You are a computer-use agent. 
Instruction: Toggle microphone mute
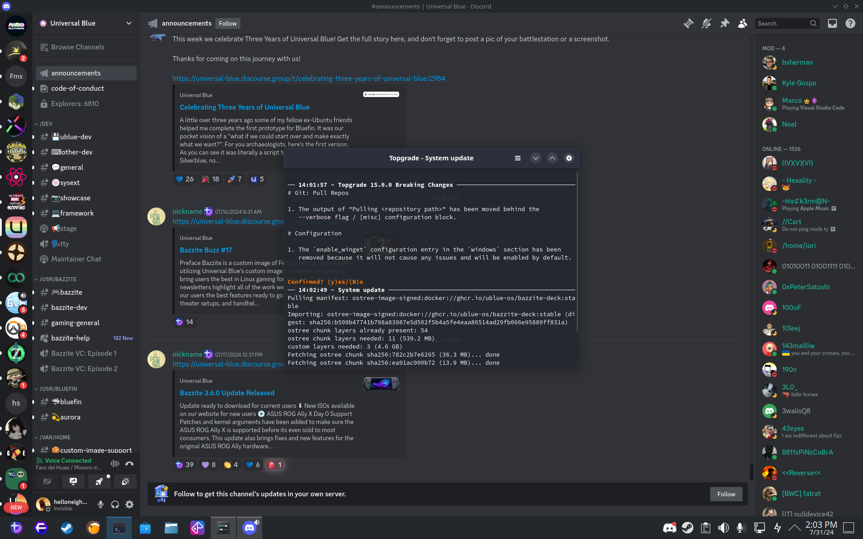[101, 504]
